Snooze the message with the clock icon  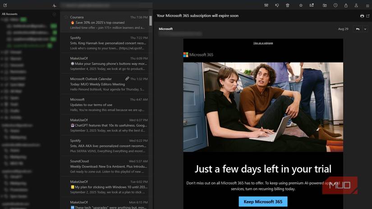pos(335,5)
